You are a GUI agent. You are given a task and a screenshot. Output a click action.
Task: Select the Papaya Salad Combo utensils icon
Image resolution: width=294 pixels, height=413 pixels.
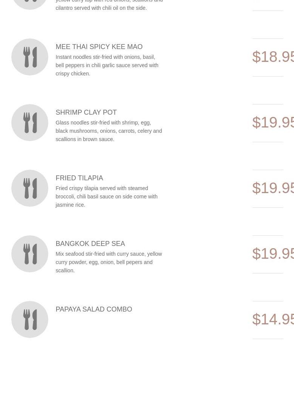click(x=30, y=319)
